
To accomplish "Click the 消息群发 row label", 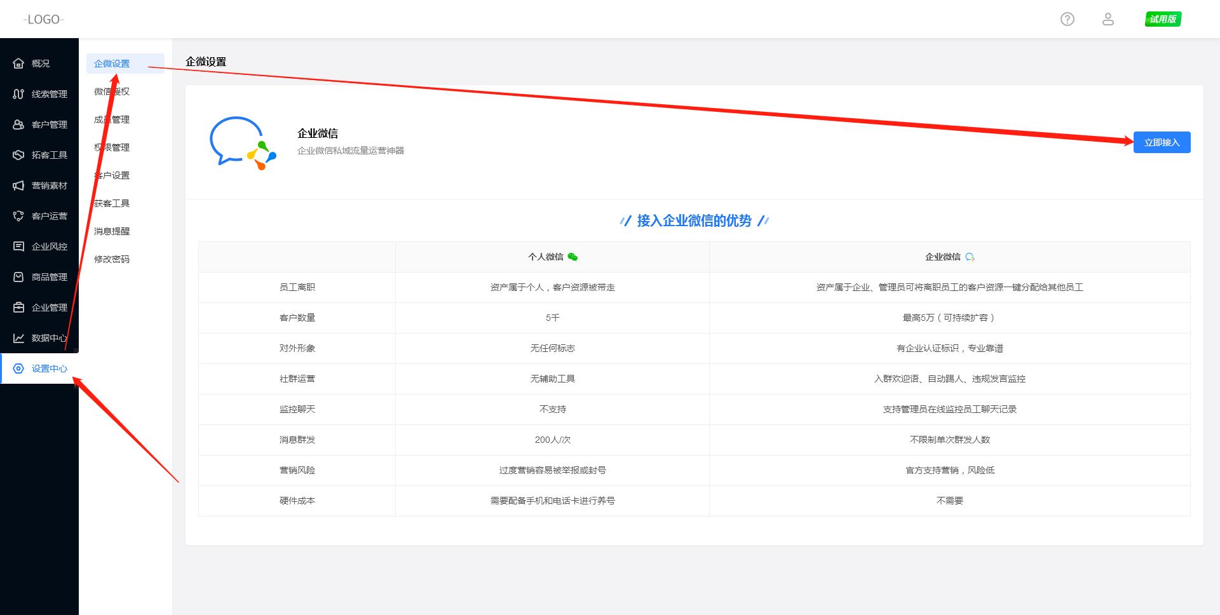I will tap(297, 440).
